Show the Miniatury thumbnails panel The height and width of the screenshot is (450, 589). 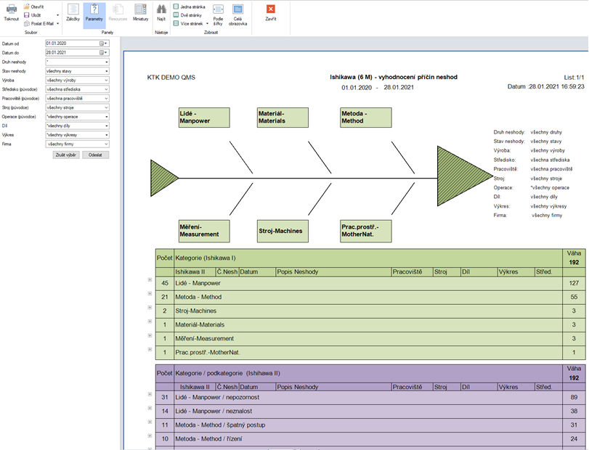click(x=140, y=12)
